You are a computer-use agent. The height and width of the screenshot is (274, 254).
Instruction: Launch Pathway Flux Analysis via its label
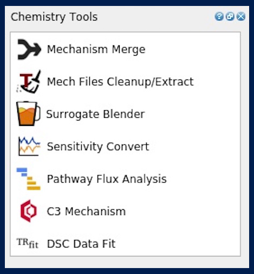pos(107,179)
